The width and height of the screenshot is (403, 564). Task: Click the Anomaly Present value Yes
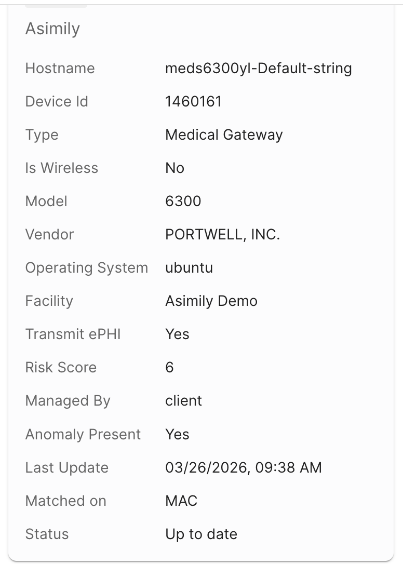pyautogui.click(x=177, y=434)
